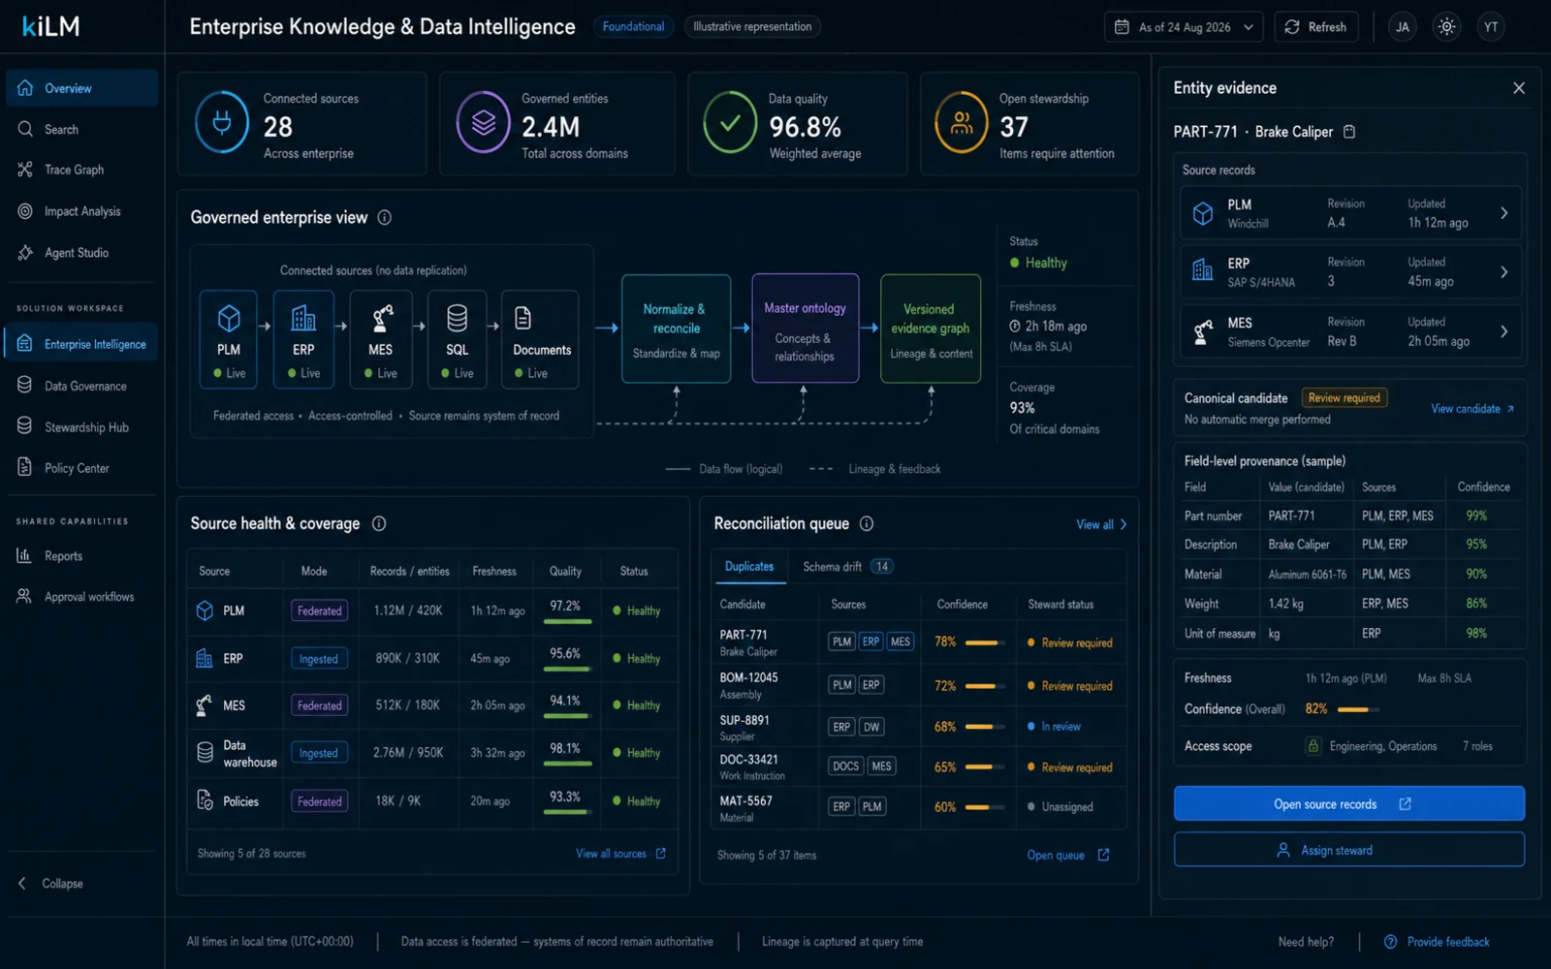Click PART-771 78% confidence bar
1551x969 pixels.
[984, 642]
